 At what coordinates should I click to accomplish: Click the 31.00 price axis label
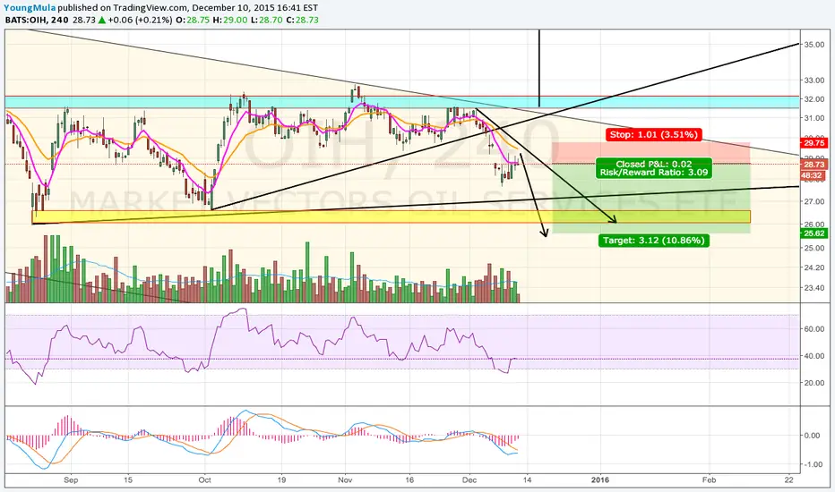click(x=814, y=118)
